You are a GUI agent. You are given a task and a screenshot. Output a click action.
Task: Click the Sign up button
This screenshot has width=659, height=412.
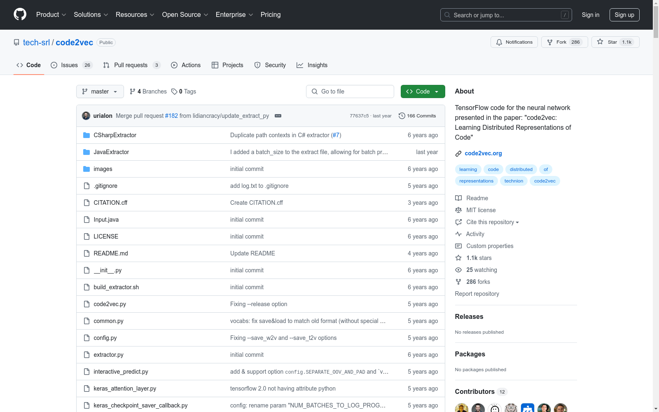(624, 15)
